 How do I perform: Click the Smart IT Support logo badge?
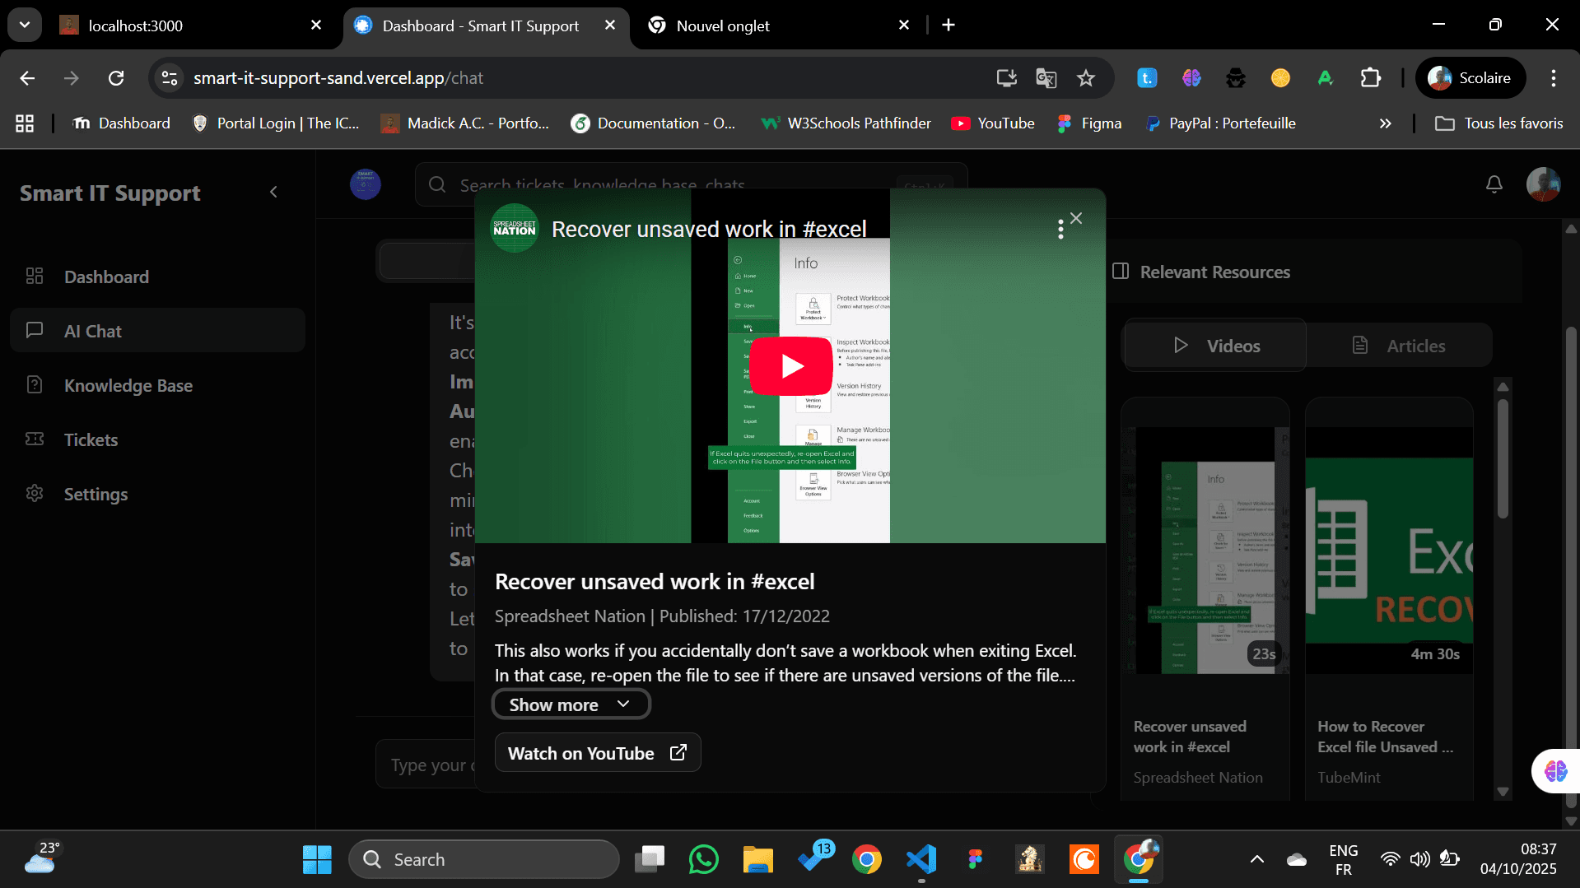[366, 184]
